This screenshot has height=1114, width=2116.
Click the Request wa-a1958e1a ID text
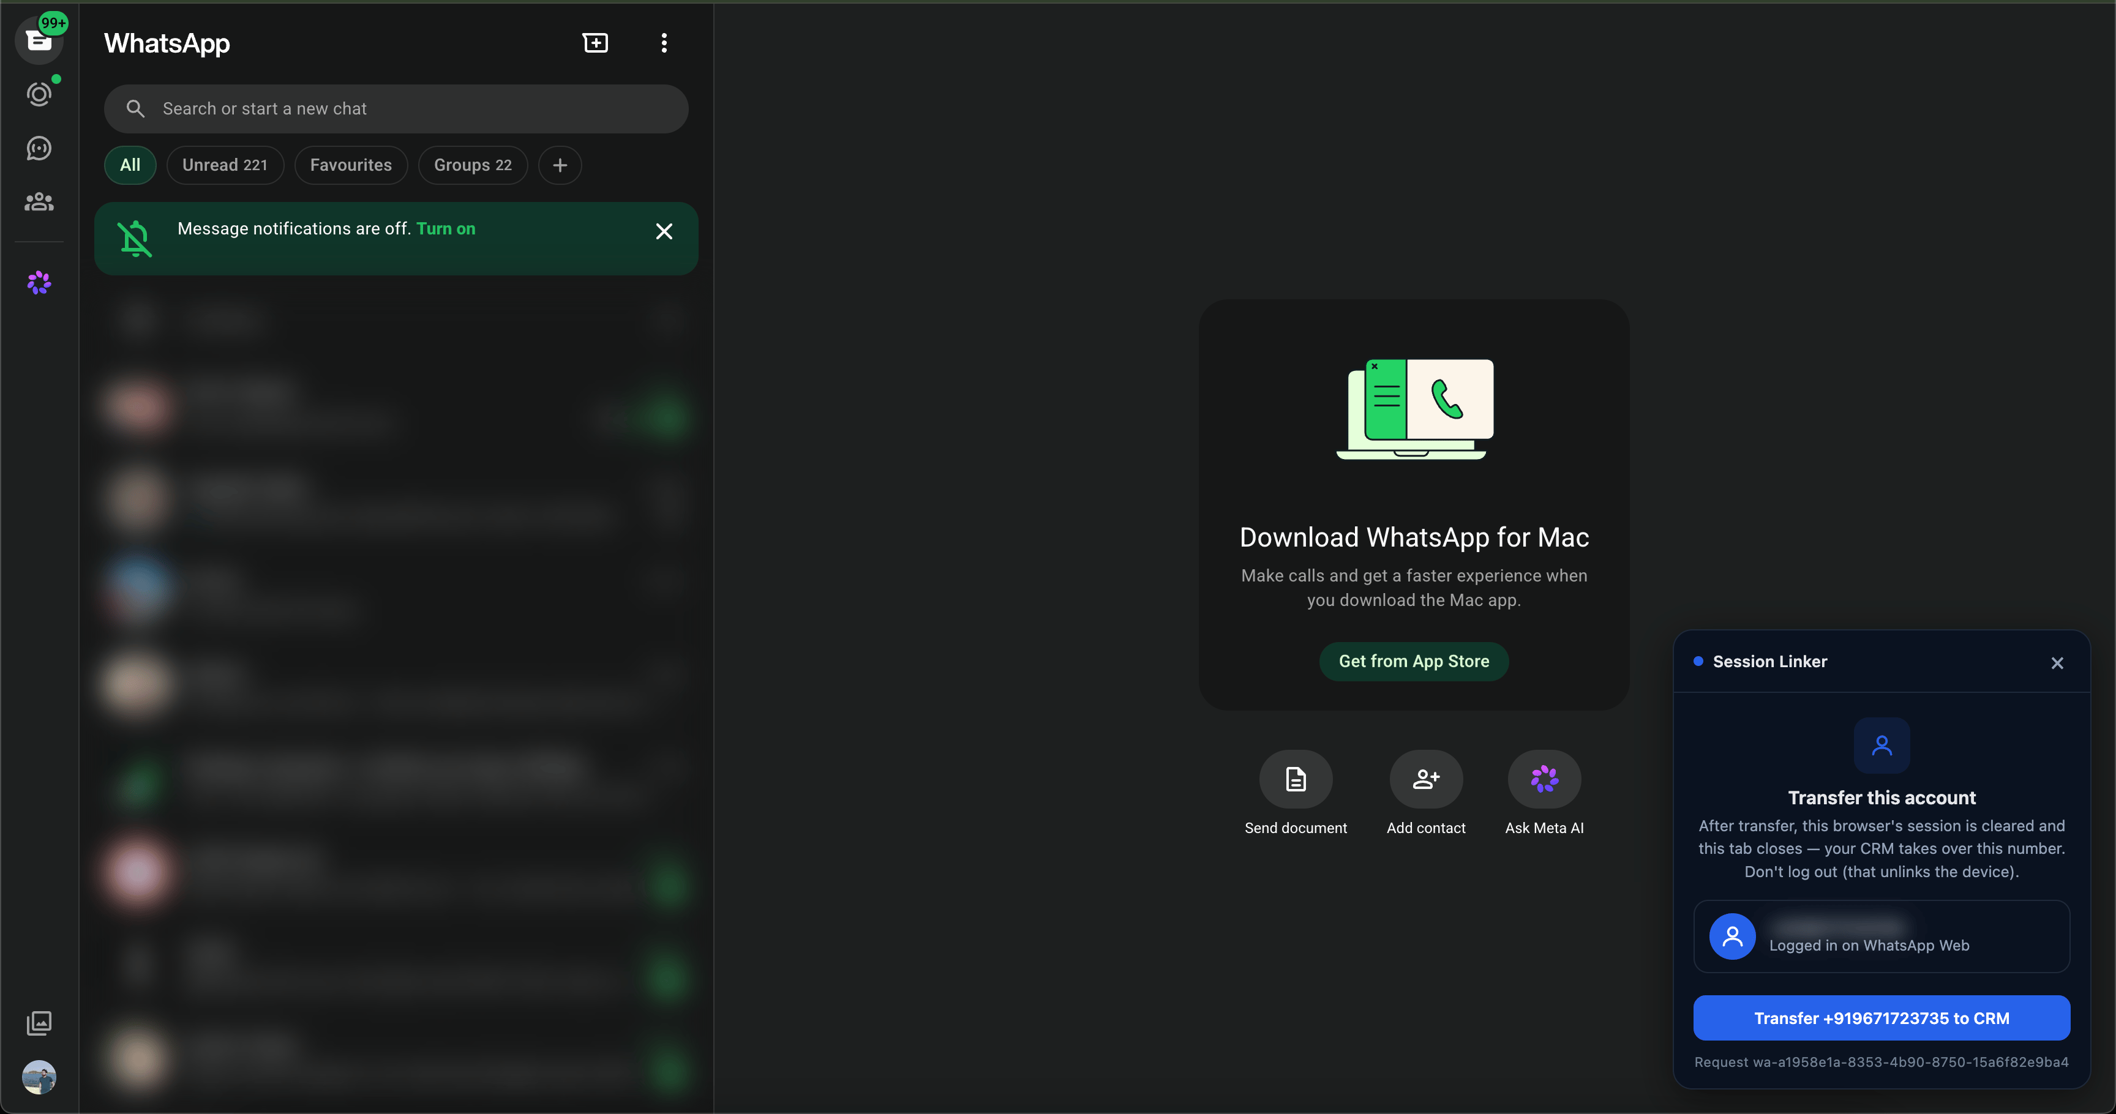click(x=1881, y=1063)
